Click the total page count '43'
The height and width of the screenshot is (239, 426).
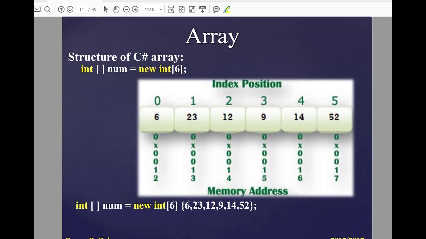point(94,10)
